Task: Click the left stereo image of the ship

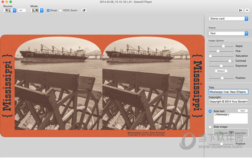Action: (x=58, y=83)
